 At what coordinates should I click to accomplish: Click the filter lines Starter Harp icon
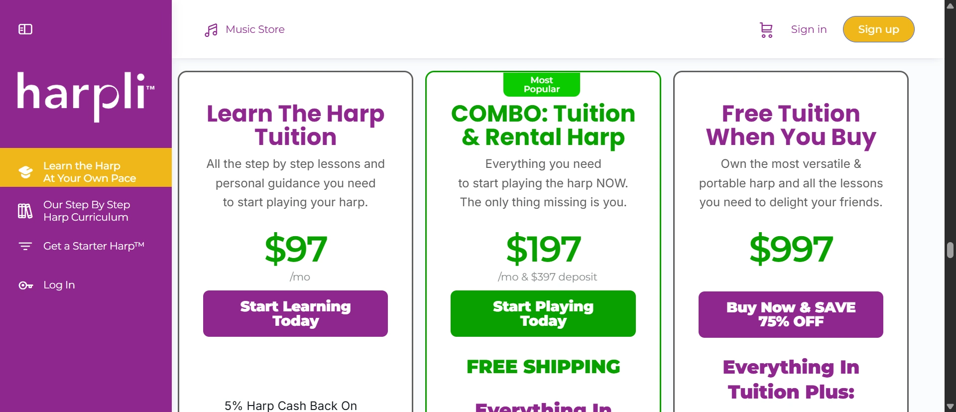point(25,246)
